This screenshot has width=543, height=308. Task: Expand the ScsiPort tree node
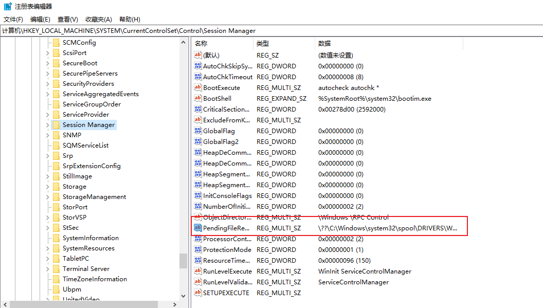click(x=48, y=53)
